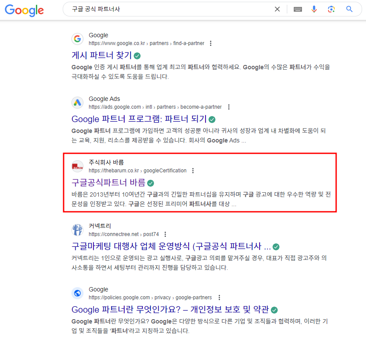The width and height of the screenshot is (366, 343).
Task: Open more options for find-a-partner result
Action: [x=211, y=43]
